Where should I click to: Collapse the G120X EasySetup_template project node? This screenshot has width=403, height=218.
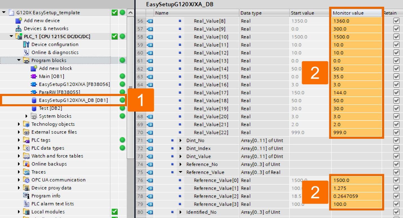pyautogui.click(x=4, y=12)
